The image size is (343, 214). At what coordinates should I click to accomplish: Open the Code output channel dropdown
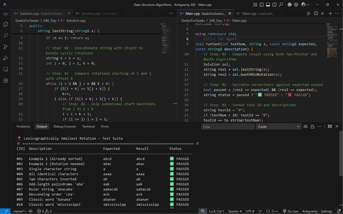pos(279,127)
